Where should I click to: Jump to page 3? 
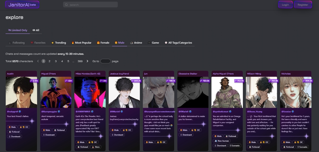56,61
